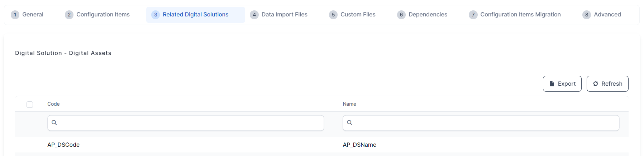The height and width of the screenshot is (156, 644).
Task: Toggle the select-all checkbox in table header
Action: click(30, 105)
